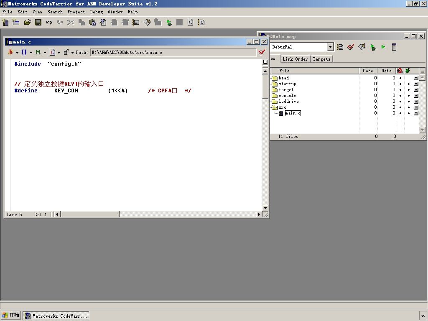
Task: Click the file path field of main.c
Action: coord(173,52)
